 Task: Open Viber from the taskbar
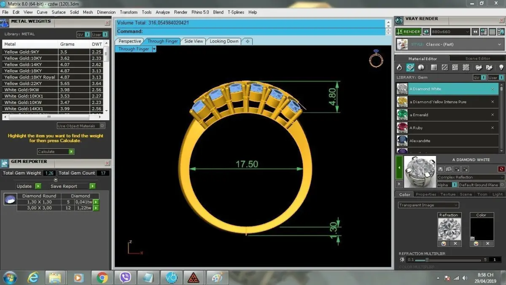(x=125, y=277)
